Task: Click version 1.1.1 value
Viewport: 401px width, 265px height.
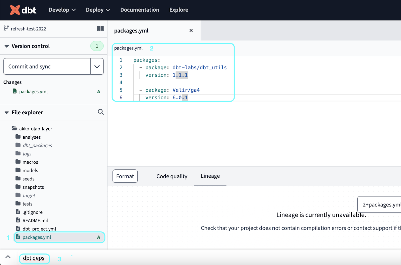Action: (180, 75)
